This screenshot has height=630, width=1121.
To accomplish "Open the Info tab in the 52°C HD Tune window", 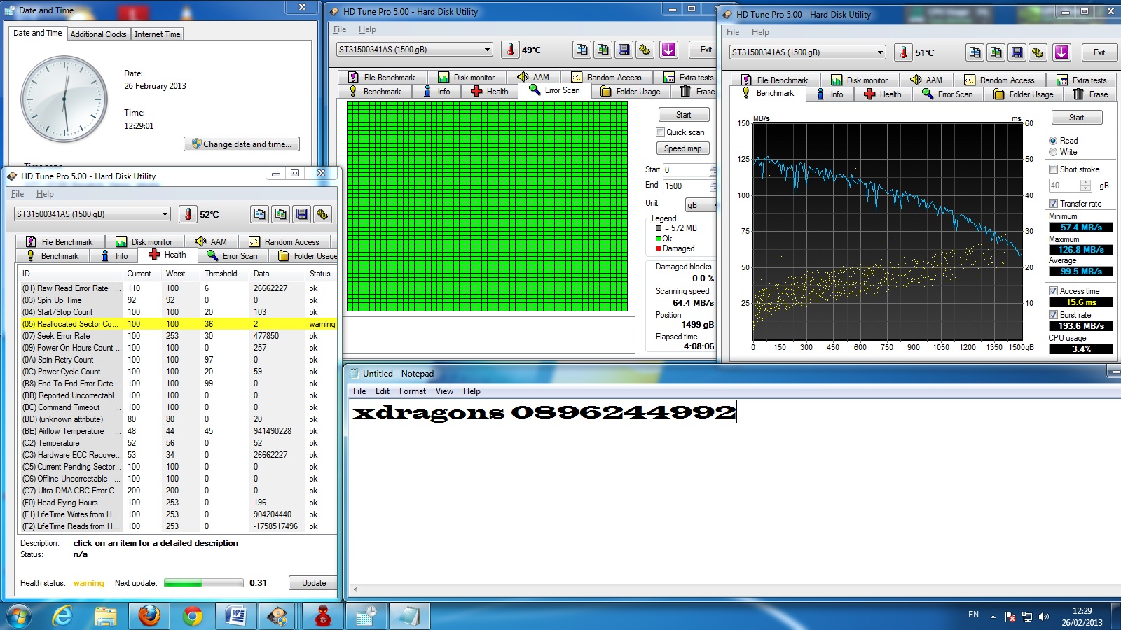I will click(x=114, y=256).
